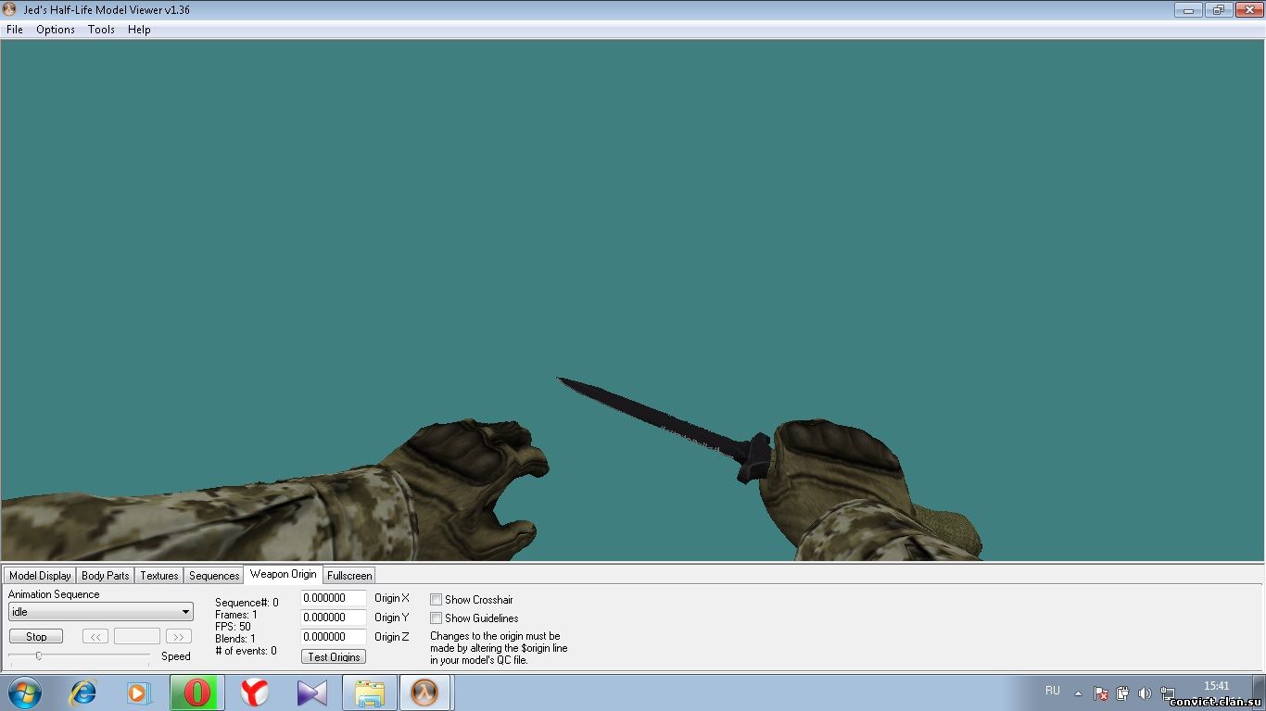Switch to the Model Display tab

(40, 576)
